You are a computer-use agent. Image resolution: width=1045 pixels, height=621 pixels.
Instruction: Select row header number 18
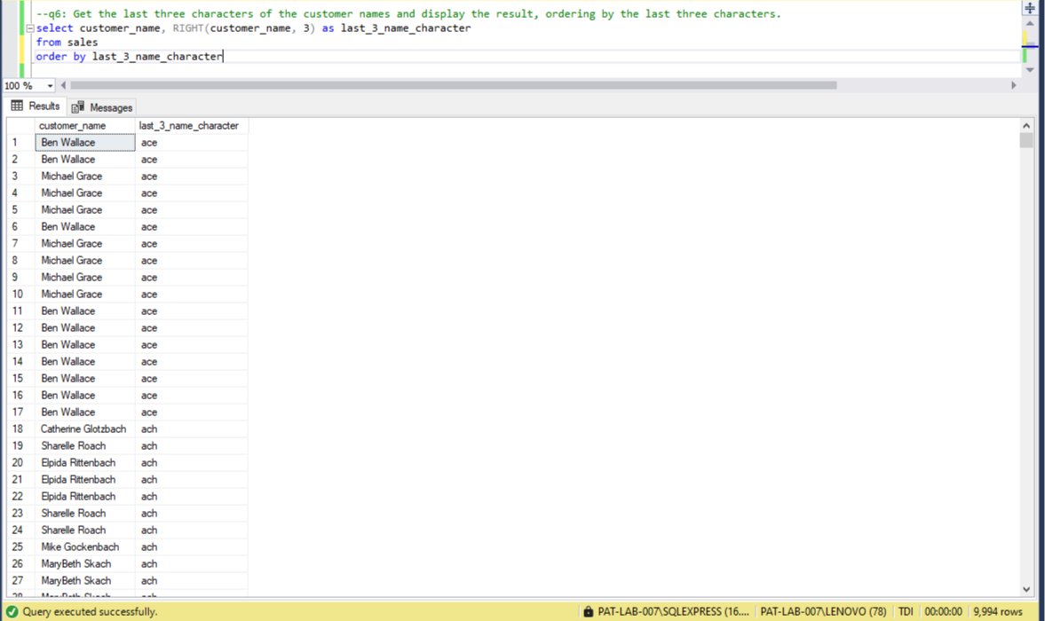pyautogui.click(x=20, y=429)
